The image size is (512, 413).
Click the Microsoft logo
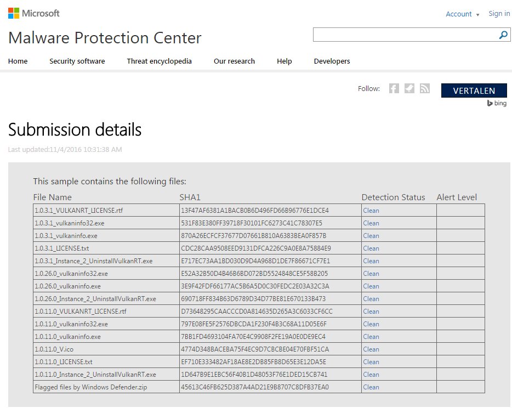coord(33,13)
